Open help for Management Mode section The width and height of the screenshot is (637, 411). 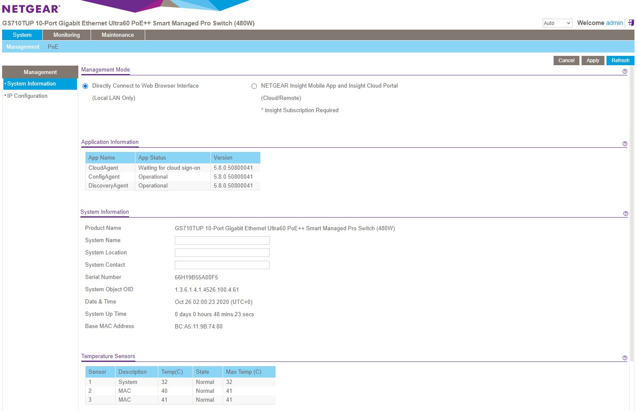[625, 72]
